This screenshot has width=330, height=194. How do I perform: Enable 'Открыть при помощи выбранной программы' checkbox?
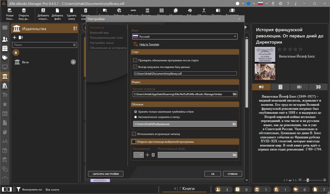pyautogui.click(x=134, y=142)
